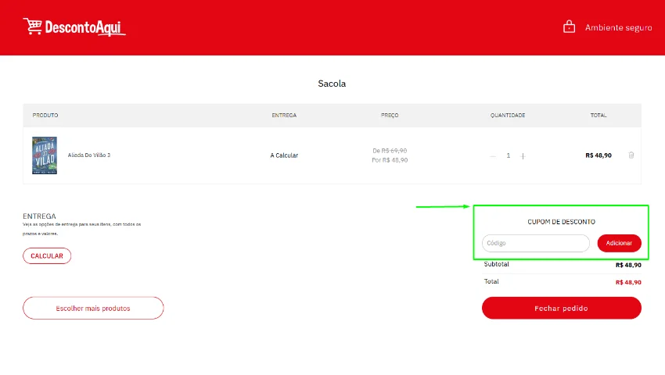The image size is (665, 375).
Task: Open the DescontoAqui logo home link
Action: click(74, 27)
